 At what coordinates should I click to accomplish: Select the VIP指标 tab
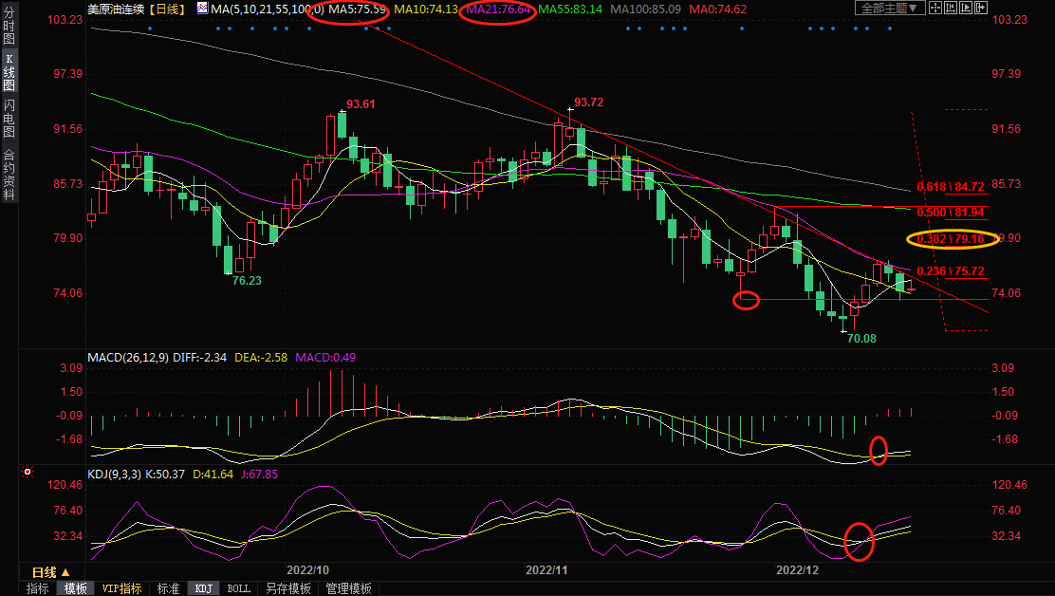coord(121,588)
